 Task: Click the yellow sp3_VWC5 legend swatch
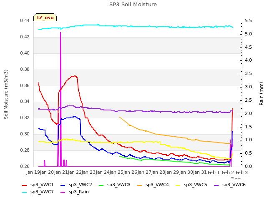click(x=178, y=185)
